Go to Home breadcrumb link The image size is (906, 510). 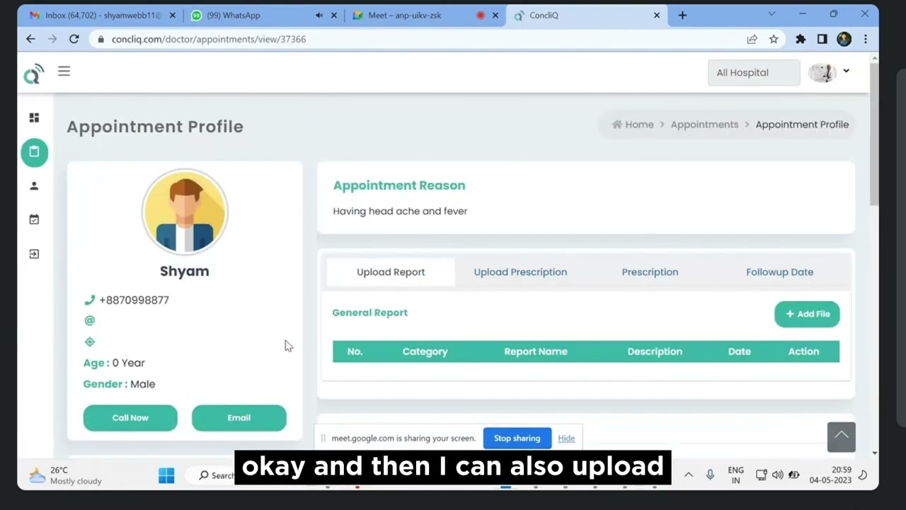633,124
